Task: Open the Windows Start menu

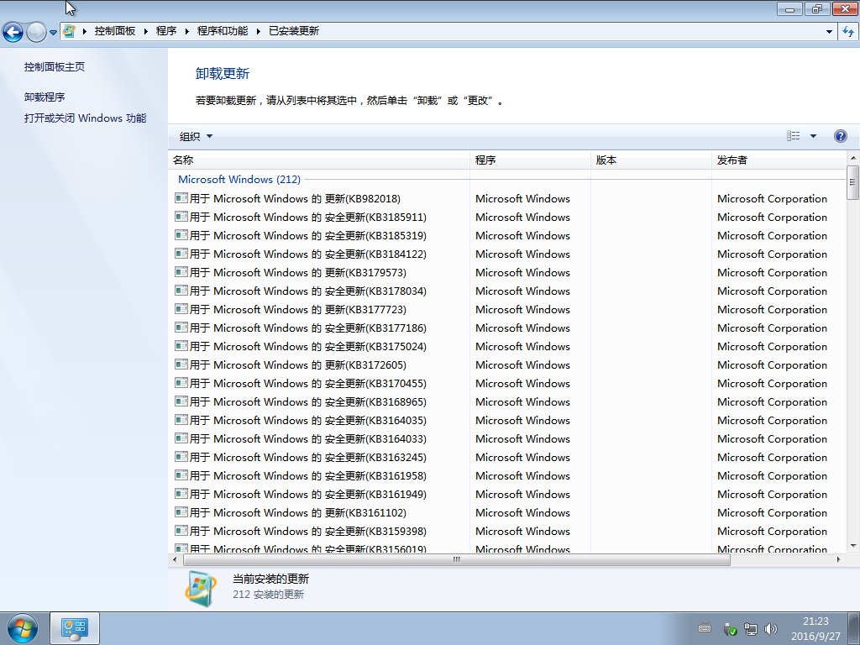Action: point(23,628)
